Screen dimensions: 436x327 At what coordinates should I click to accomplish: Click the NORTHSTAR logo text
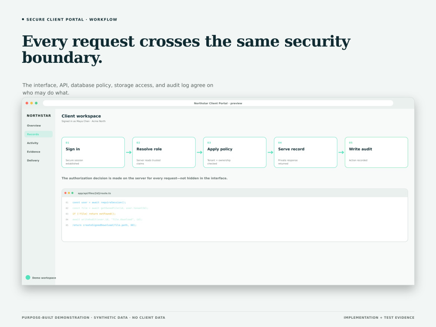[x=39, y=116]
